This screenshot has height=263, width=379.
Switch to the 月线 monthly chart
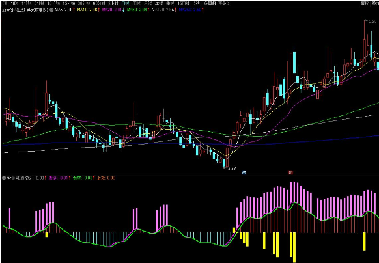coord(147,3)
